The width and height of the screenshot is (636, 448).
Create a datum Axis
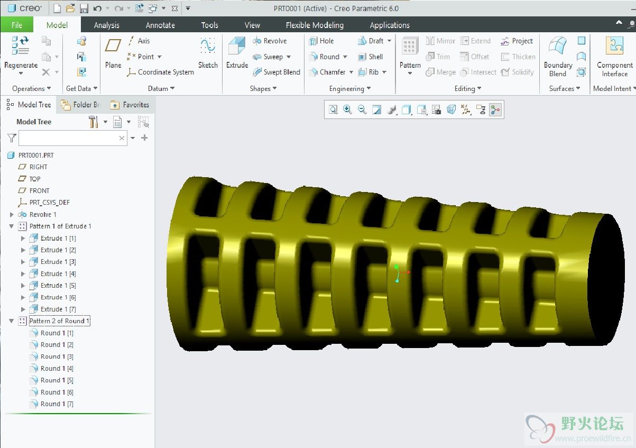coord(139,41)
